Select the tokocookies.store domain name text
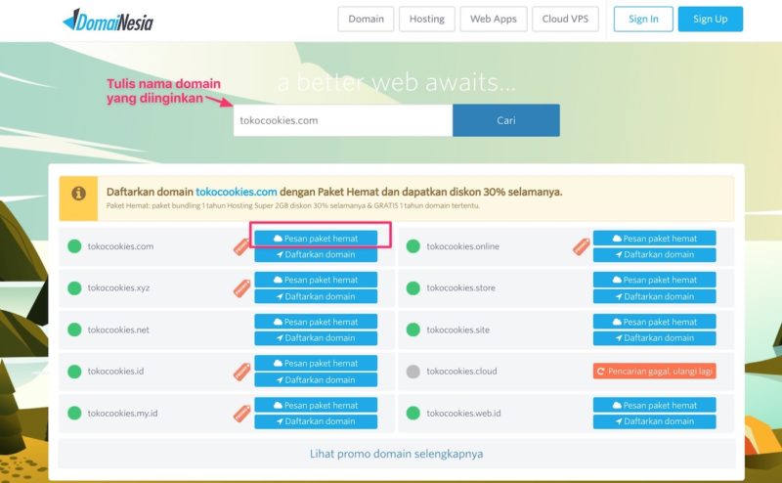 coord(460,287)
